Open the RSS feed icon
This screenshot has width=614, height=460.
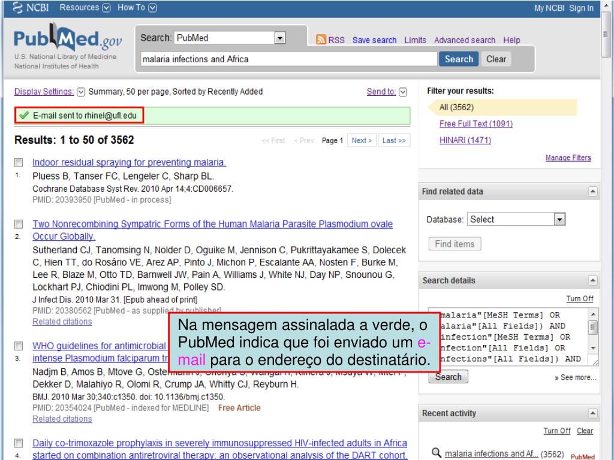(321, 40)
